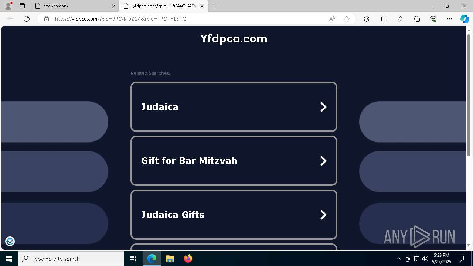Viewport: 473px width, 266px height.
Task: Open the Extensions puzzle icon
Action: [366, 19]
